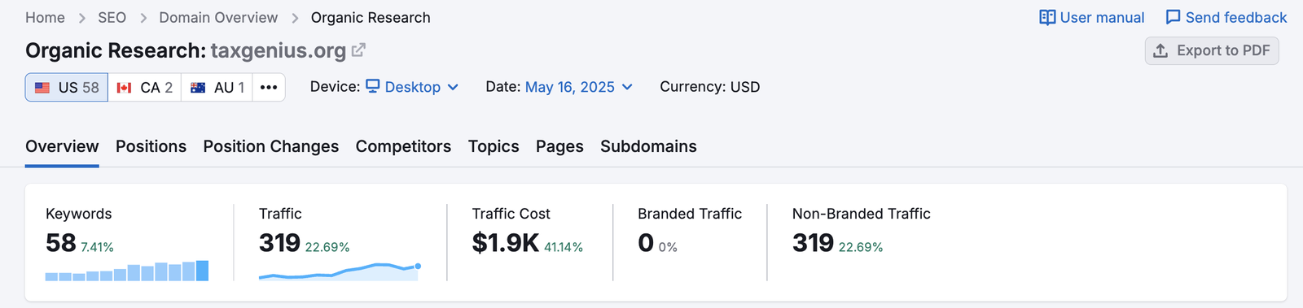Go to Domain Overview breadcrumb

click(x=218, y=18)
